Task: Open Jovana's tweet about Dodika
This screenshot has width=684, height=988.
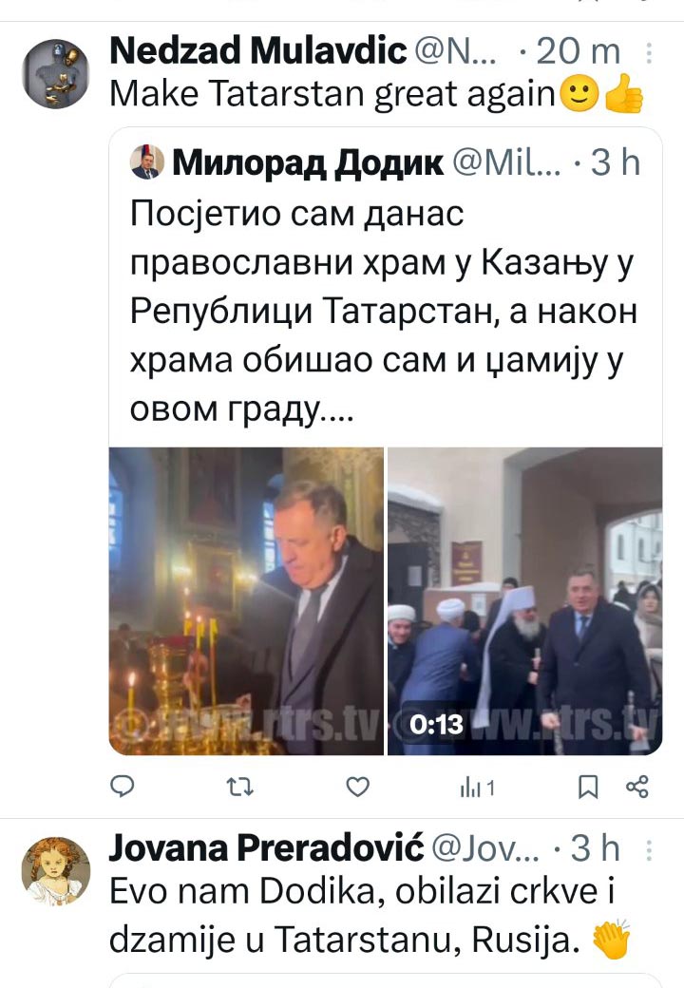Action: click(x=370, y=916)
